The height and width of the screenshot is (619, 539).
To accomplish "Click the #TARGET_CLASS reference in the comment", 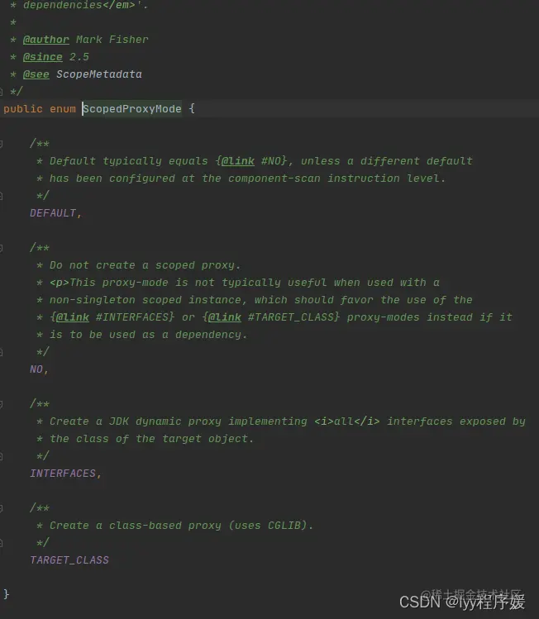I will [x=291, y=317].
